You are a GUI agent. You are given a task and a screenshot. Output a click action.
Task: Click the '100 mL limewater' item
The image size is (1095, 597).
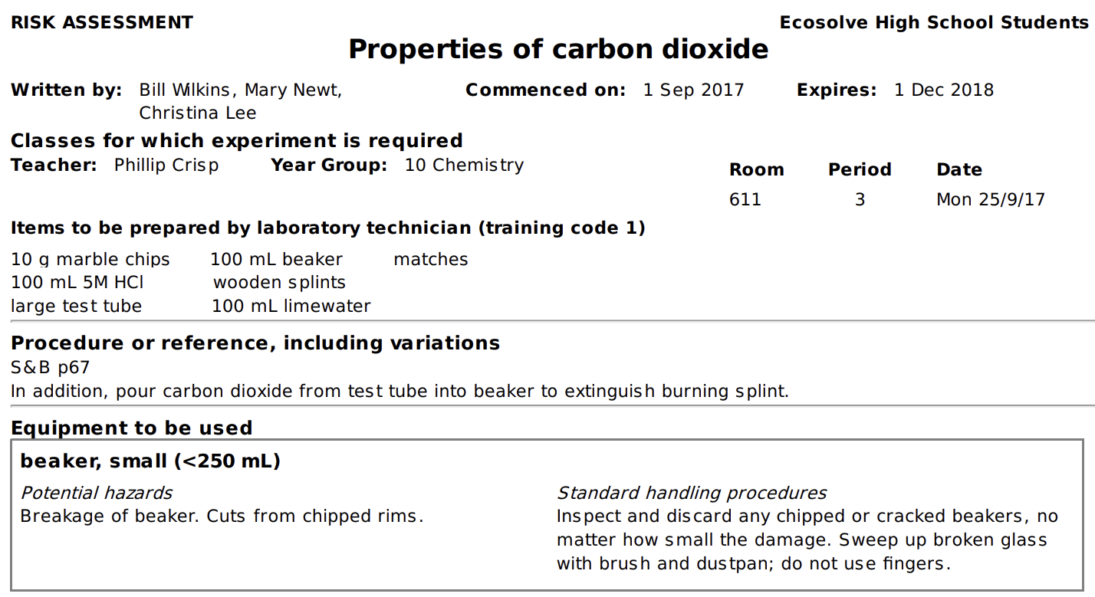coord(291,307)
